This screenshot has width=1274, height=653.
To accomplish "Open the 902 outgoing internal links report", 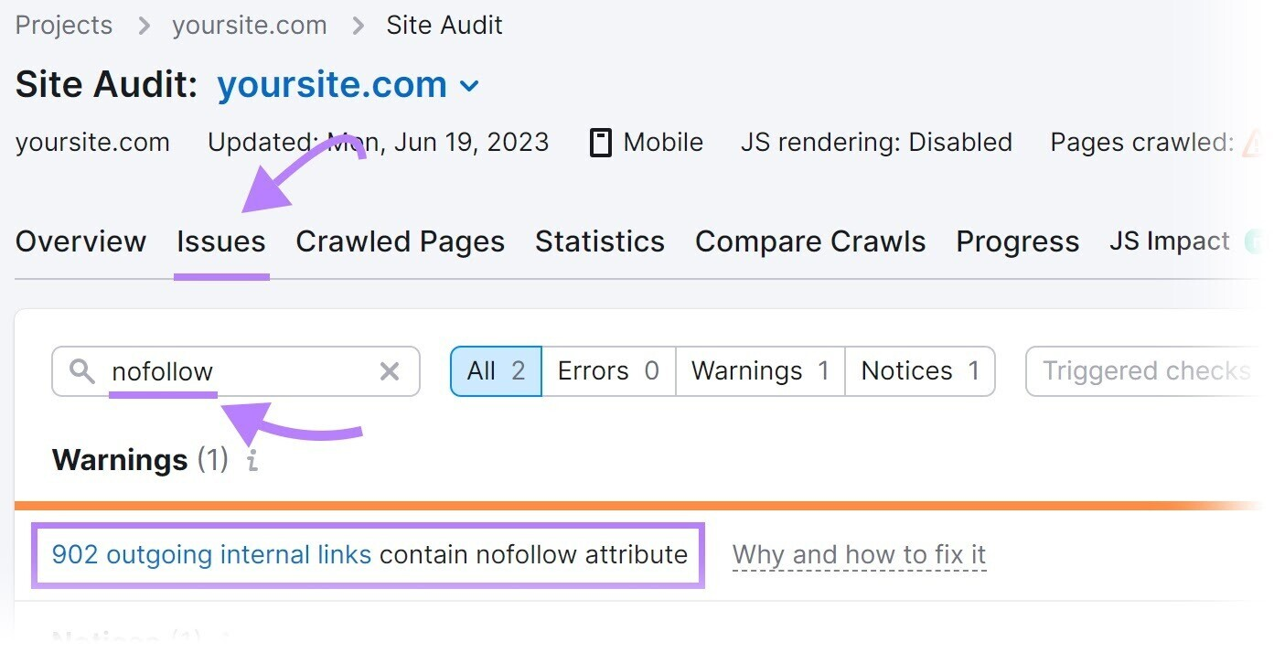I will (212, 554).
